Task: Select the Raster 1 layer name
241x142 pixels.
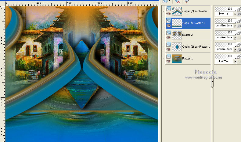Action: (187, 59)
